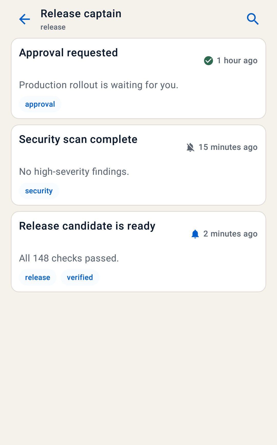Image resolution: width=277 pixels, height=445 pixels.
Task: Click No high-severity findings message
Action: point(74,172)
